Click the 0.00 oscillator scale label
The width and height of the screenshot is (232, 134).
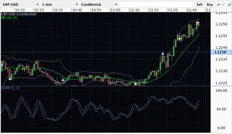[221, 128]
